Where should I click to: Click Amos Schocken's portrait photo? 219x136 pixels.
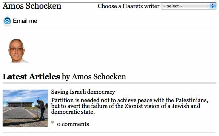tap(17, 51)
